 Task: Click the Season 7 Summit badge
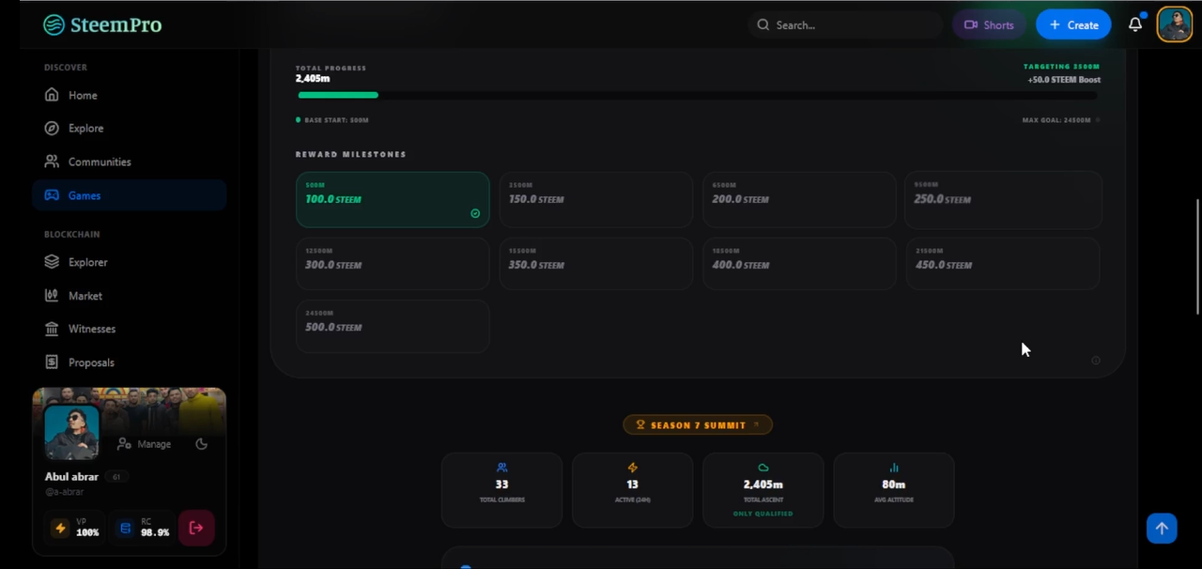click(698, 425)
